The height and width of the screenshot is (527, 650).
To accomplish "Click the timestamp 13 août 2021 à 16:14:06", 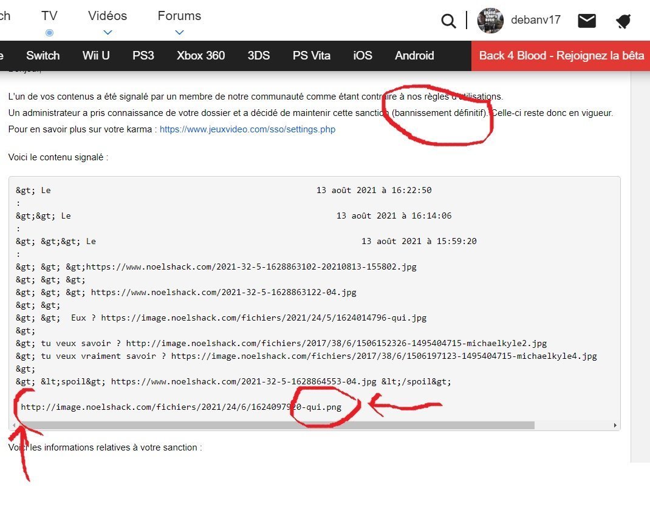I will [394, 216].
